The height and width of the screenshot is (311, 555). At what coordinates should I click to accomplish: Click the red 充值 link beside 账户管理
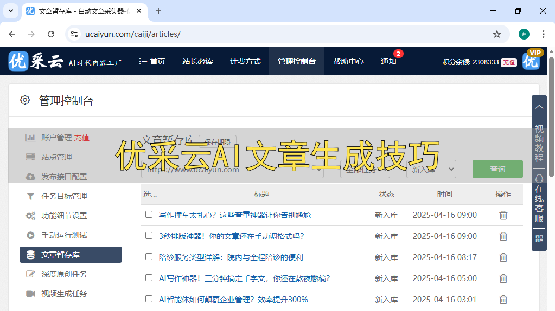[82, 138]
